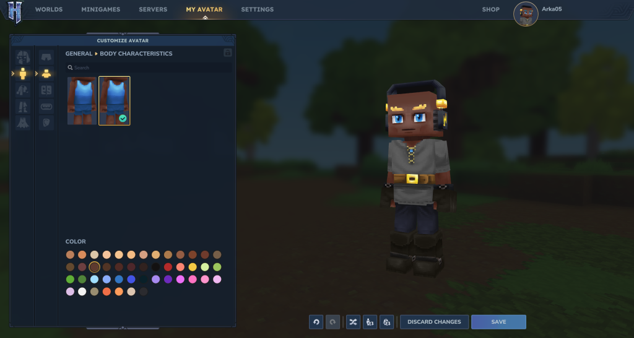
Task: Click the Arka05 profile avatar picture
Action: click(526, 14)
